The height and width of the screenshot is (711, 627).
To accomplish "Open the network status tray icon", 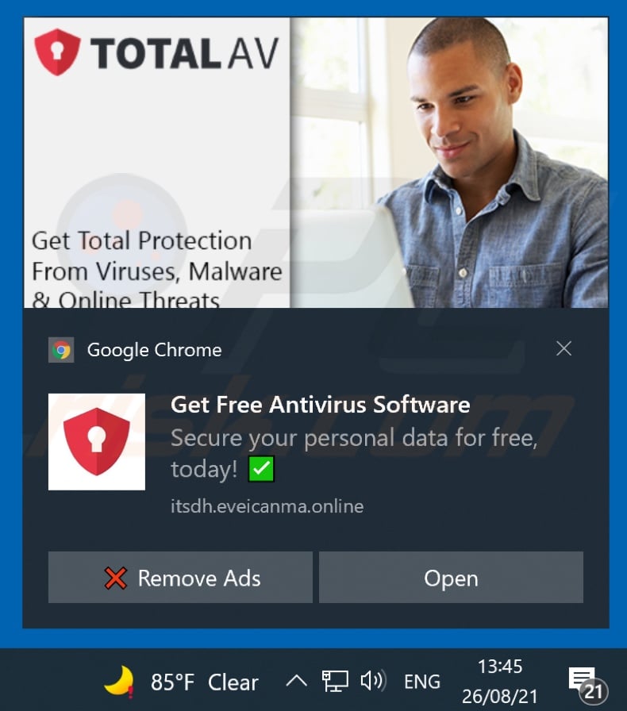I will point(335,681).
